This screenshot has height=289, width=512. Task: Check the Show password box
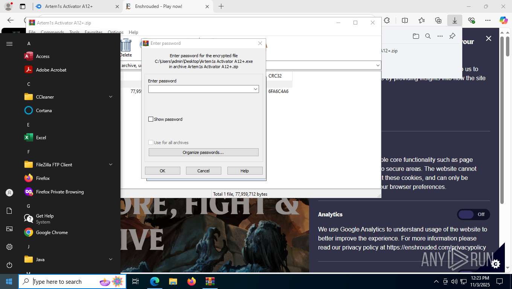point(151,119)
